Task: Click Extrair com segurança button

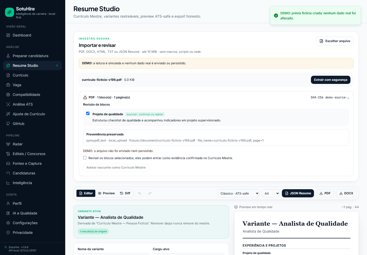Action: pyautogui.click(x=331, y=80)
